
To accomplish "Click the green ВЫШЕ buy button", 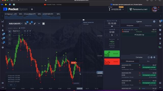I will (112, 54).
